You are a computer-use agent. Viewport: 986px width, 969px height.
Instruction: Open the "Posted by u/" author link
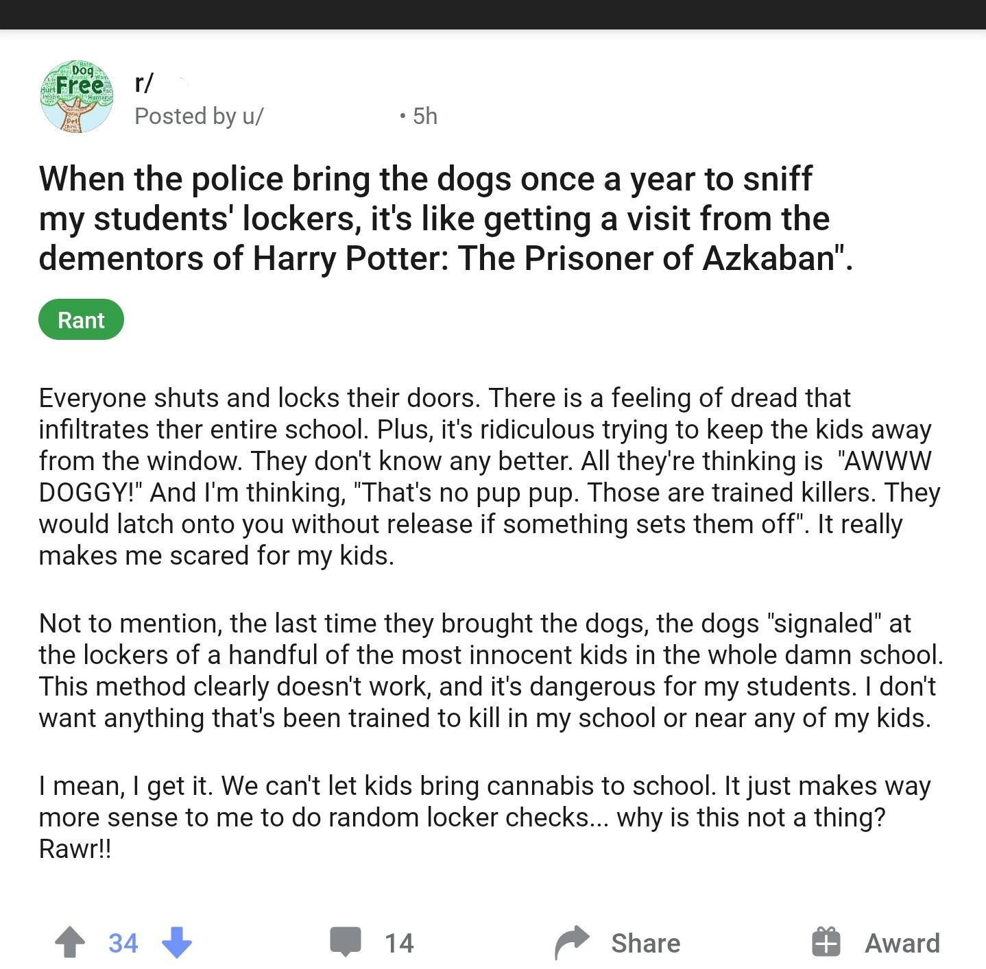(199, 116)
